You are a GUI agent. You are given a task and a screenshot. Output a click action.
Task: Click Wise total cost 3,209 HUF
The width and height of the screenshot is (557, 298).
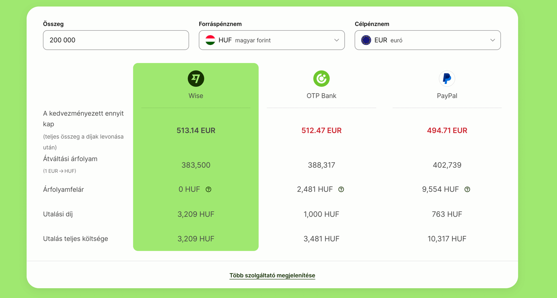[x=196, y=239]
